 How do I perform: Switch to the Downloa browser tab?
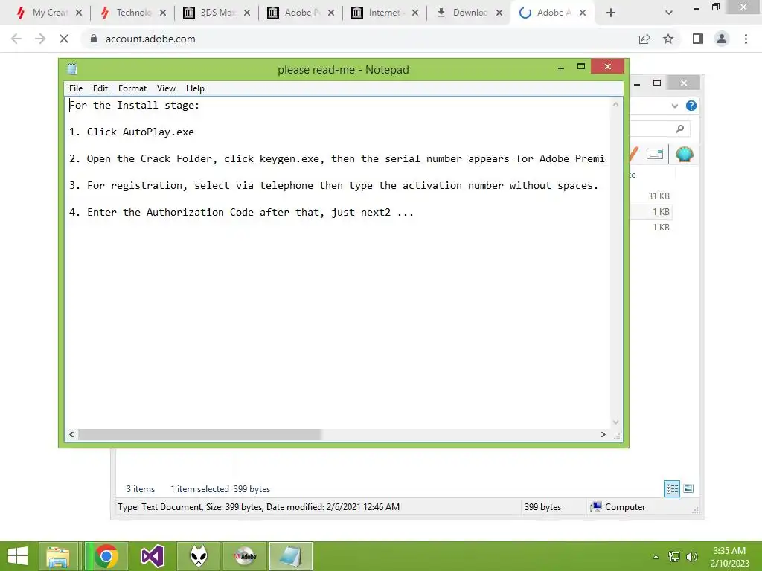pyautogui.click(x=468, y=13)
